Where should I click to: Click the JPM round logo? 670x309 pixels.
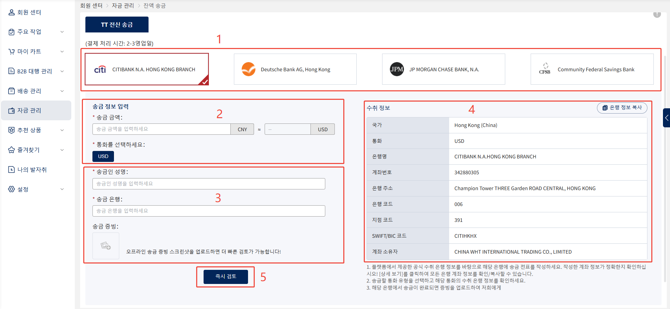click(397, 69)
